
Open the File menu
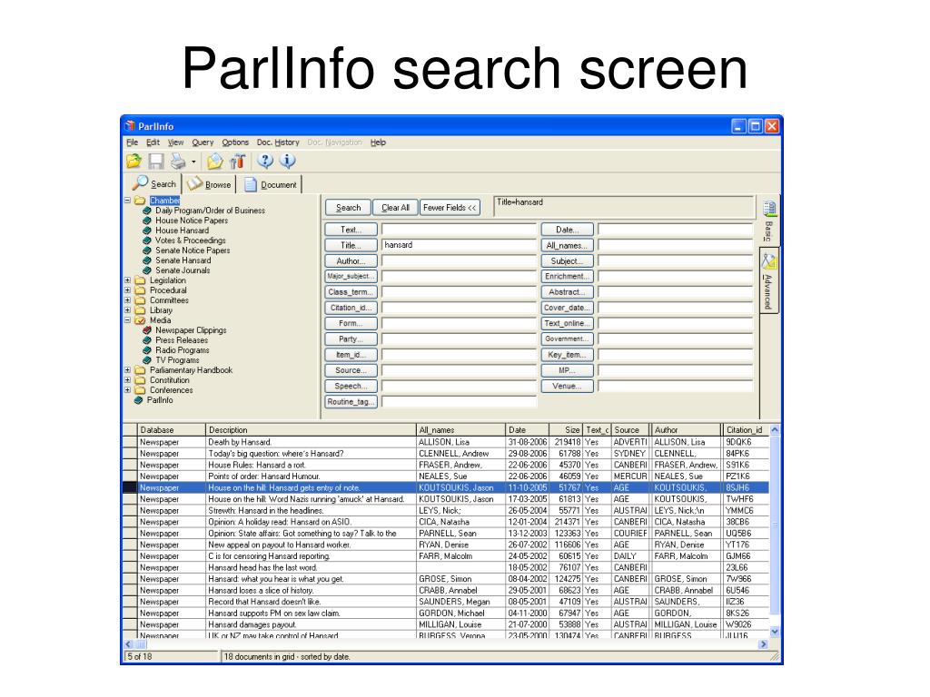(x=132, y=142)
